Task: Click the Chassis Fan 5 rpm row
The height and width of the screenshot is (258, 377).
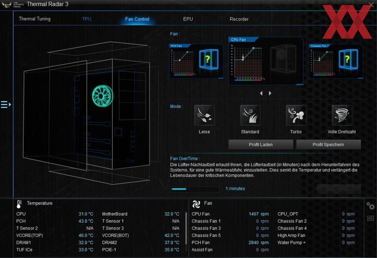Action: coord(230,236)
